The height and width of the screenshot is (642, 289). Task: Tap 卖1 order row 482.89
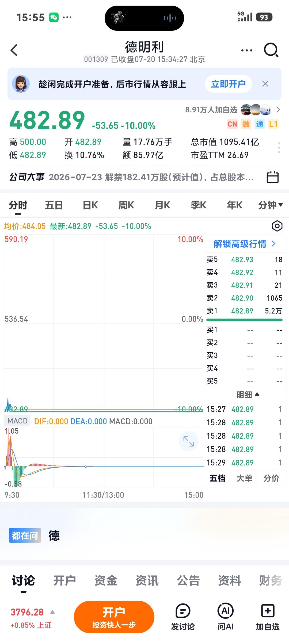pos(244,311)
